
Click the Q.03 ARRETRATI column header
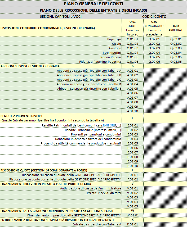[176, 28]
